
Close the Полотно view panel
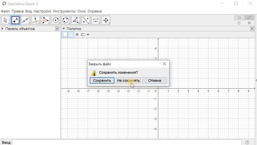(252, 29)
